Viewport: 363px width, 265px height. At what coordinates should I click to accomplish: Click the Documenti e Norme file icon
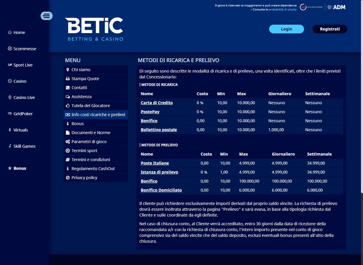pos(68,133)
